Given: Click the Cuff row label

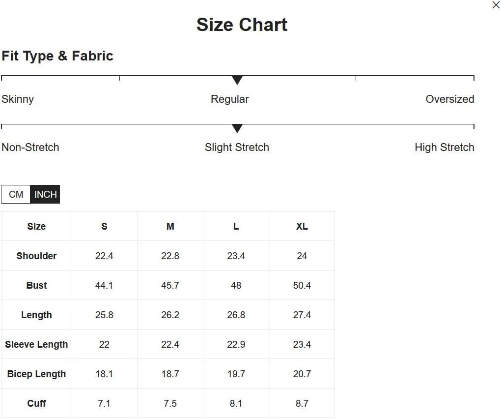Looking at the screenshot, I should [x=36, y=403].
